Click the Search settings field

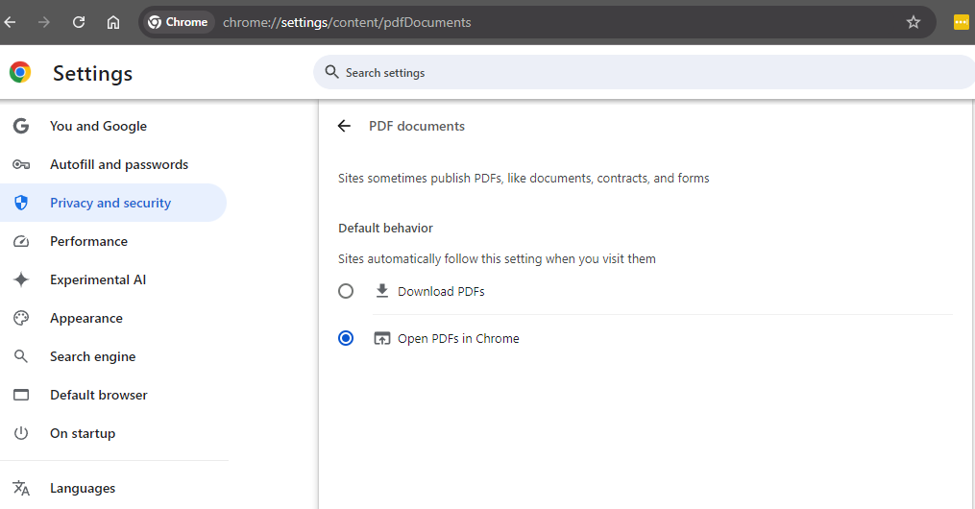(645, 73)
